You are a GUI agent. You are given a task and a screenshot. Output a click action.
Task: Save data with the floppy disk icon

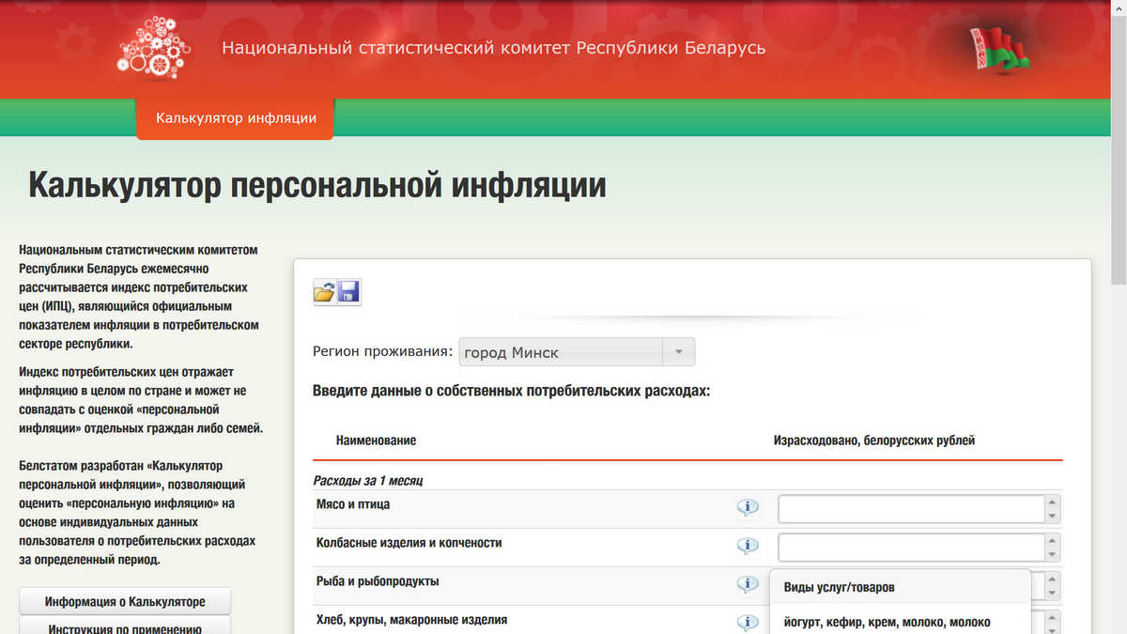348,292
